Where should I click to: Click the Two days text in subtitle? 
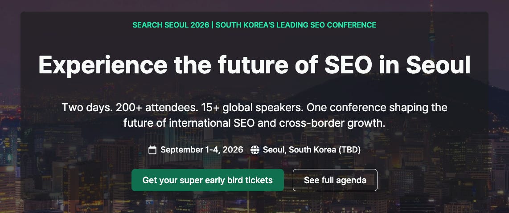[x=87, y=108]
